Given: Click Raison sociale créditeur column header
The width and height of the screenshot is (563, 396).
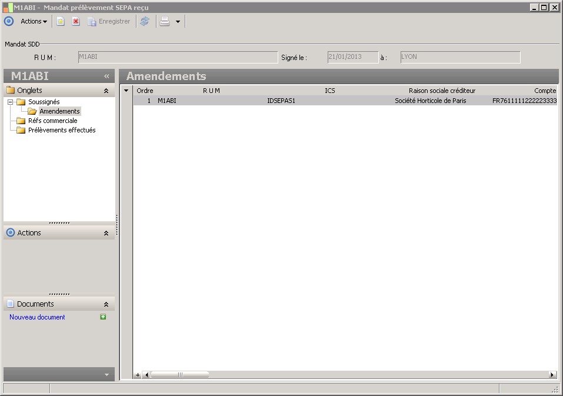Looking at the screenshot, I should (442, 91).
